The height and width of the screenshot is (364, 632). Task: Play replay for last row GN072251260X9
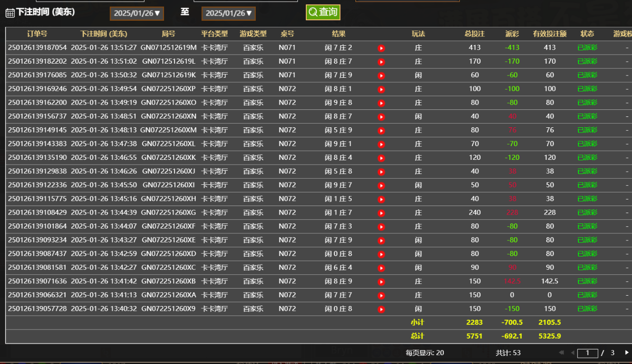tap(381, 309)
